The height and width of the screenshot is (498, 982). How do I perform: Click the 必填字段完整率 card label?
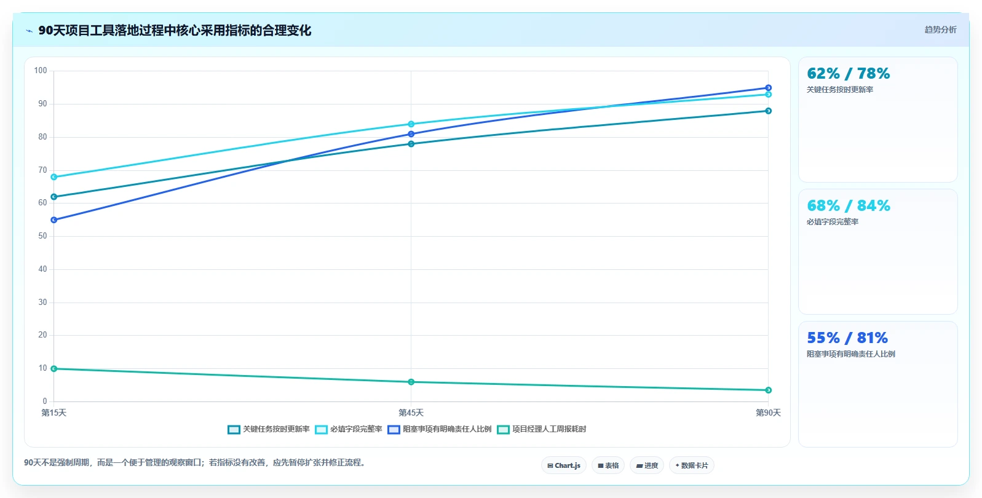click(x=833, y=222)
